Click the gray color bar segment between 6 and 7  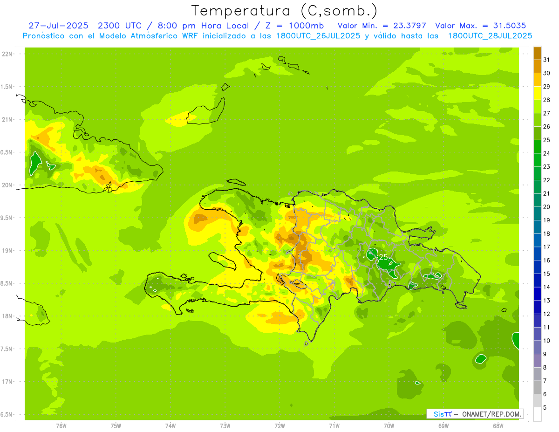(x=537, y=387)
